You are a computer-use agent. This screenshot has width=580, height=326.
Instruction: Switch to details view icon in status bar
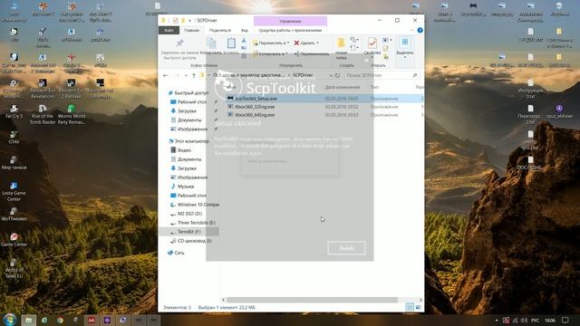(410, 307)
